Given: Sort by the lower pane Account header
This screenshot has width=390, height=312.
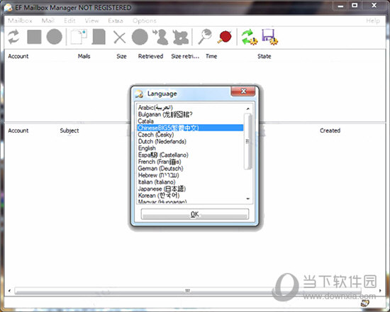Looking at the screenshot, I should coord(18,130).
